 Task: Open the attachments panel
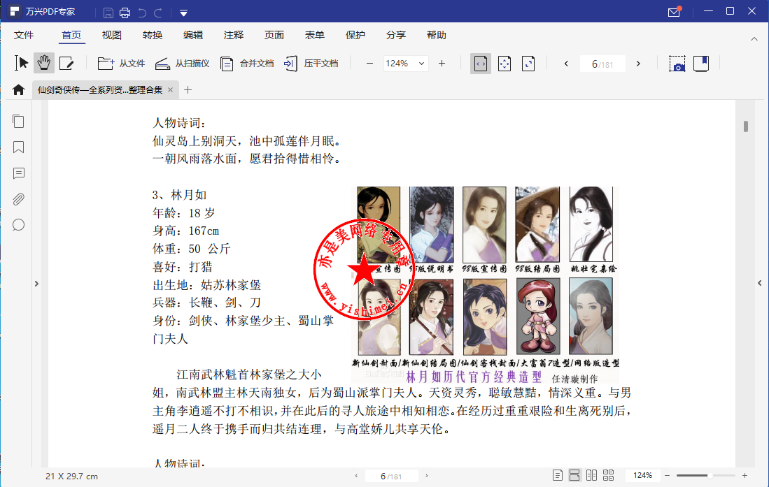tap(19, 199)
